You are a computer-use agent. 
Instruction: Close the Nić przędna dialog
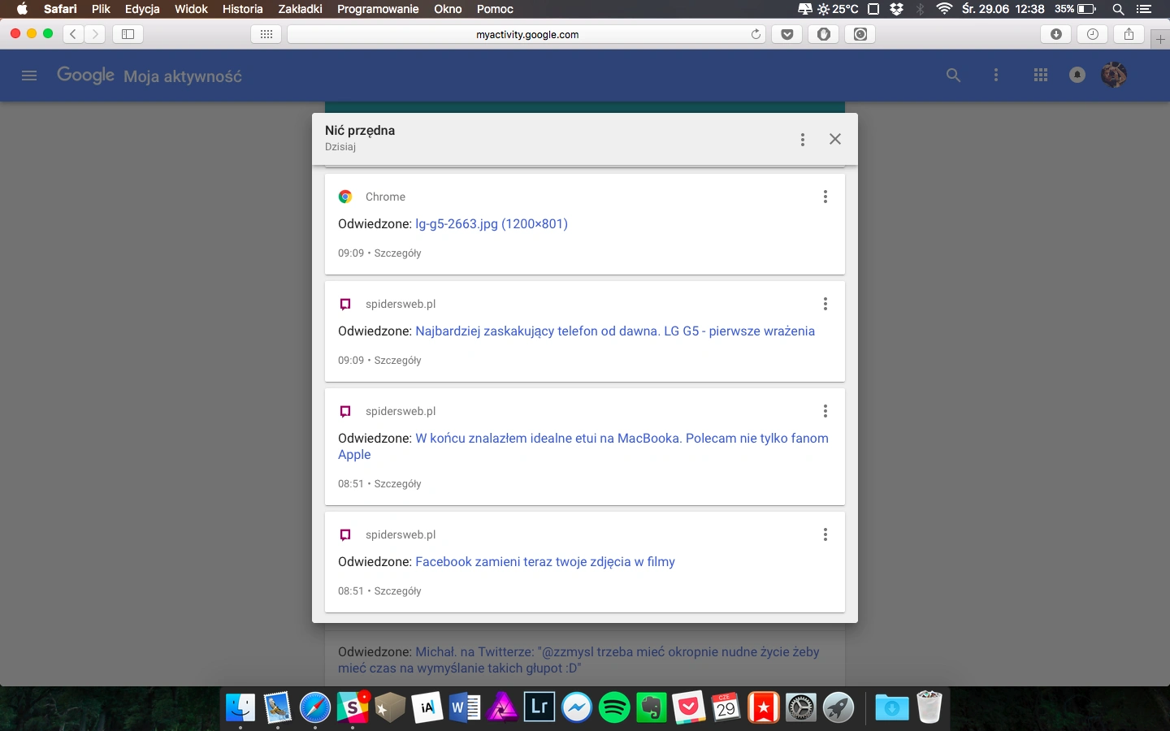[834, 139]
